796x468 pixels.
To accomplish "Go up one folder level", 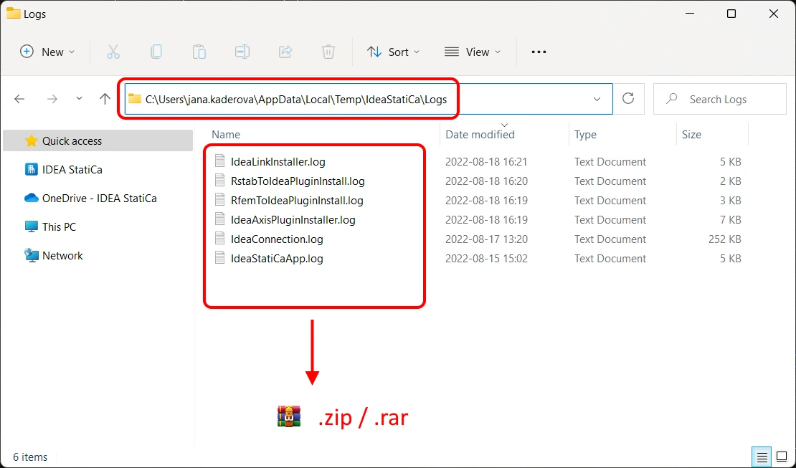I will [105, 98].
